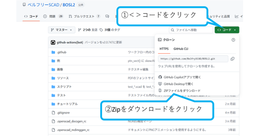
Task: Click the github-actions[bot] author link
Action: tap(70, 42)
